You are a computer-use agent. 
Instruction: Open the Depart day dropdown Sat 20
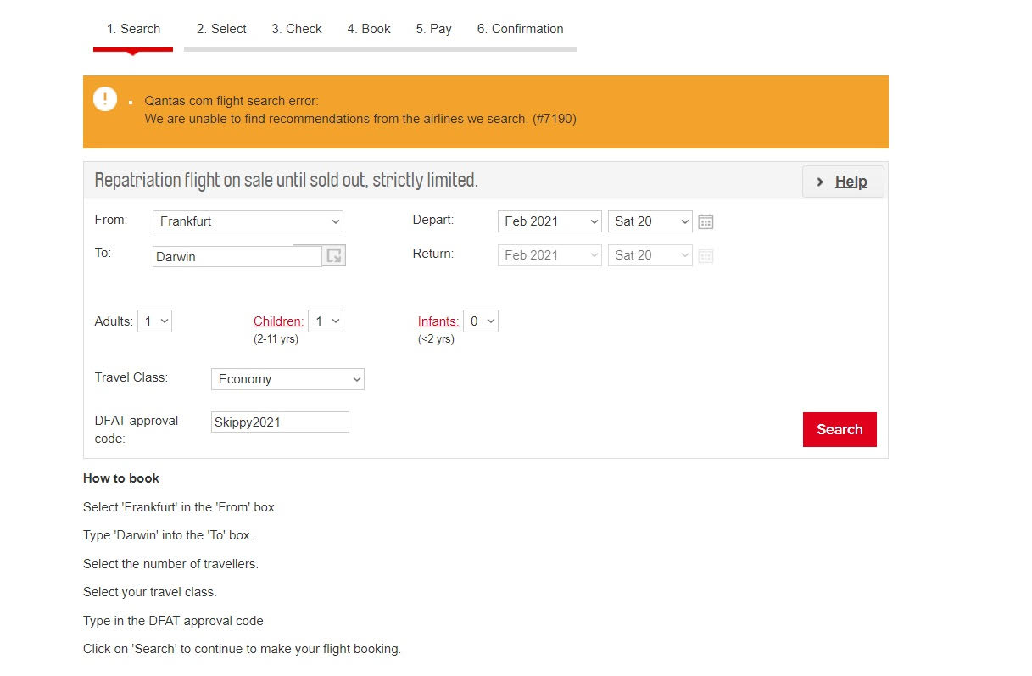pos(650,221)
